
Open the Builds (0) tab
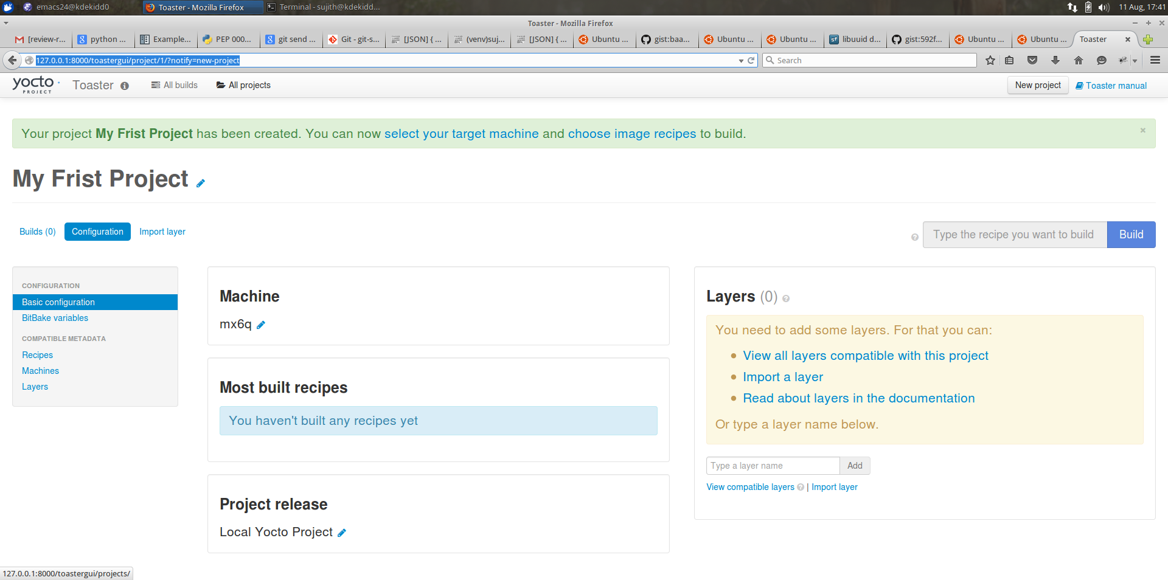click(x=38, y=232)
